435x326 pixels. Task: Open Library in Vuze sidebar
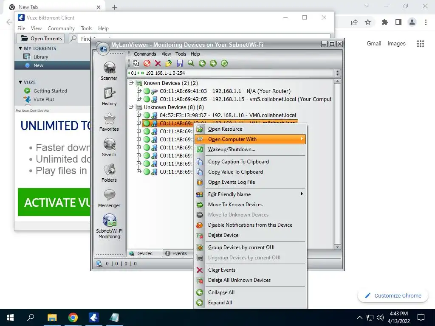coord(40,57)
